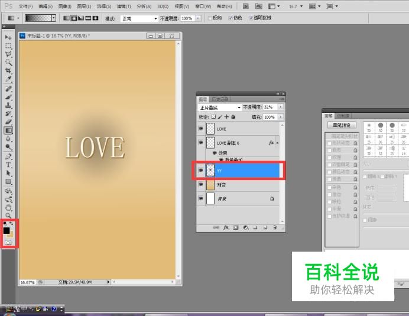Select the Clone Stamp tool
The height and width of the screenshot is (316, 409).
point(8,105)
